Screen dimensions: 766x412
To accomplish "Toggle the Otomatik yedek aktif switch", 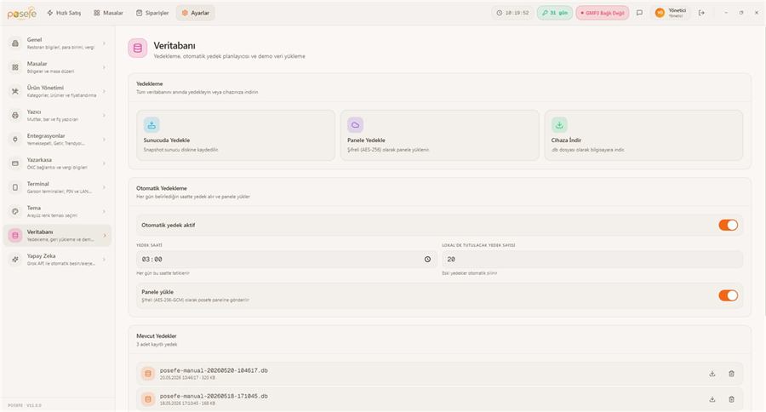I will pos(728,226).
